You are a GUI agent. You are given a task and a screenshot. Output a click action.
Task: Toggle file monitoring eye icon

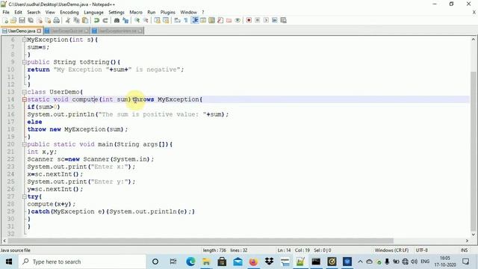(238, 20)
